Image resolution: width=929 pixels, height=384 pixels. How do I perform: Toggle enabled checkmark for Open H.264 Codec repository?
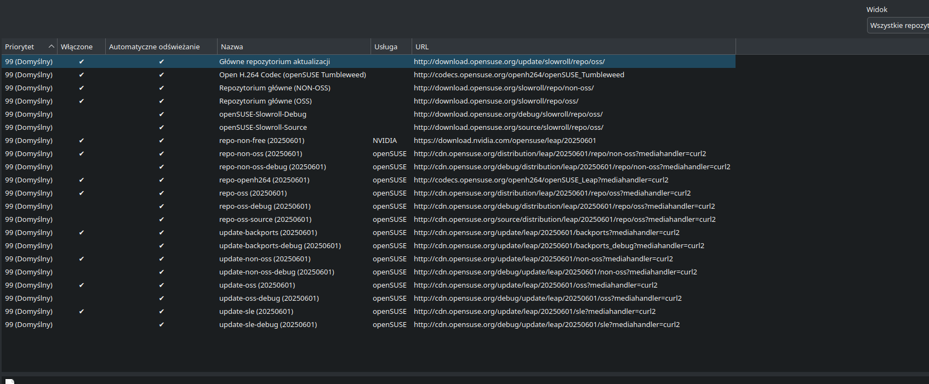[81, 75]
